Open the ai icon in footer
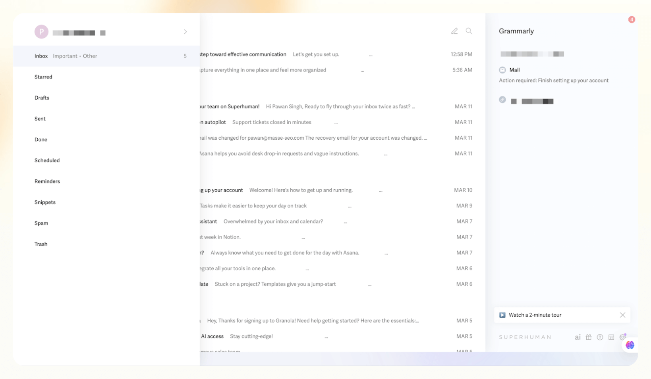 click(x=578, y=337)
